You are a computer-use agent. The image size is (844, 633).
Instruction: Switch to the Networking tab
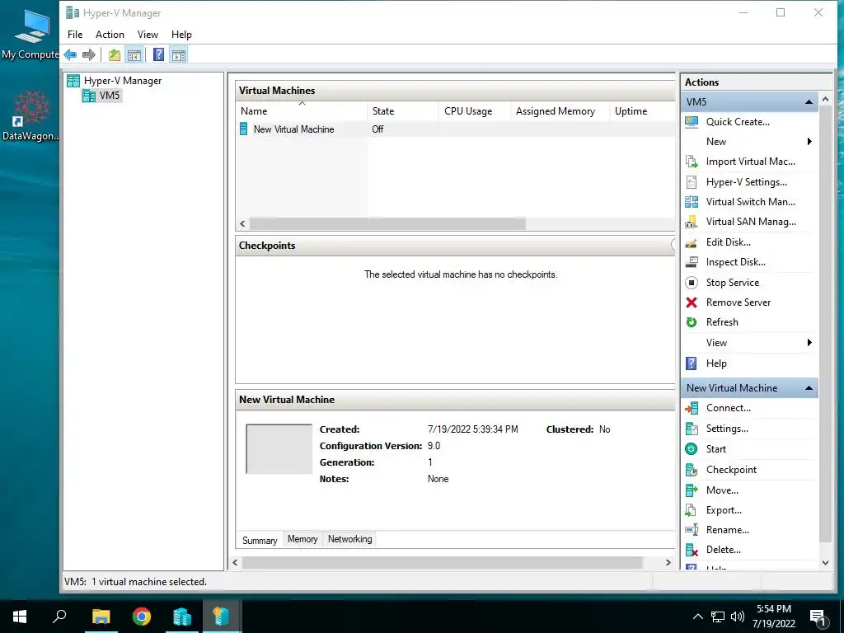[349, 539]
